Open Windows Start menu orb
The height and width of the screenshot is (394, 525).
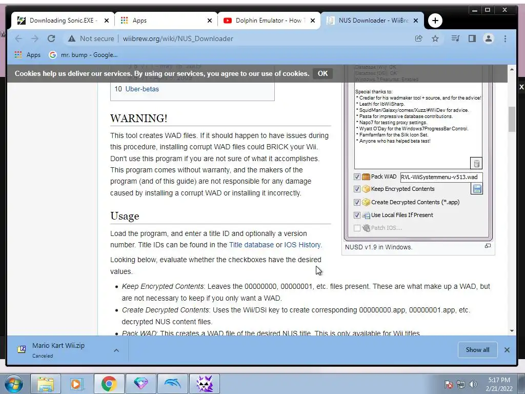tap(14, 384)
